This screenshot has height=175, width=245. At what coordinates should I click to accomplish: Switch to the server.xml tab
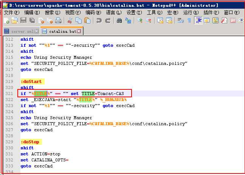(22, 31)
